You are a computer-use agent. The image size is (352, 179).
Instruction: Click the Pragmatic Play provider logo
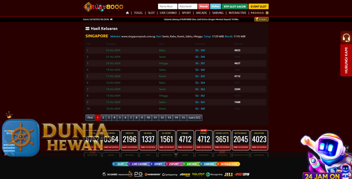click(125, 174)
